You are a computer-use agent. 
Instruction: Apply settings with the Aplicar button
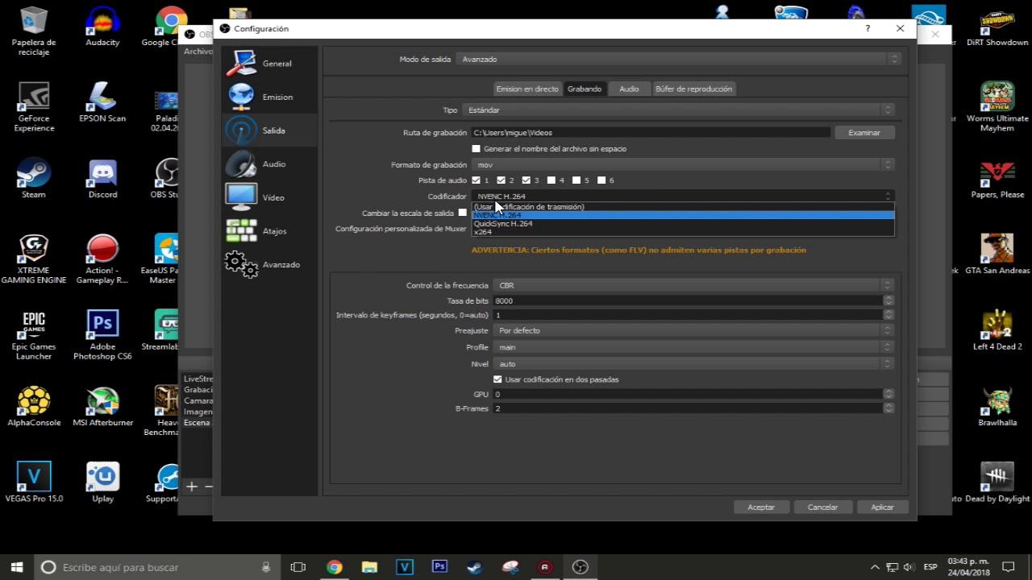pyautogui.click(x=882, y=507)
